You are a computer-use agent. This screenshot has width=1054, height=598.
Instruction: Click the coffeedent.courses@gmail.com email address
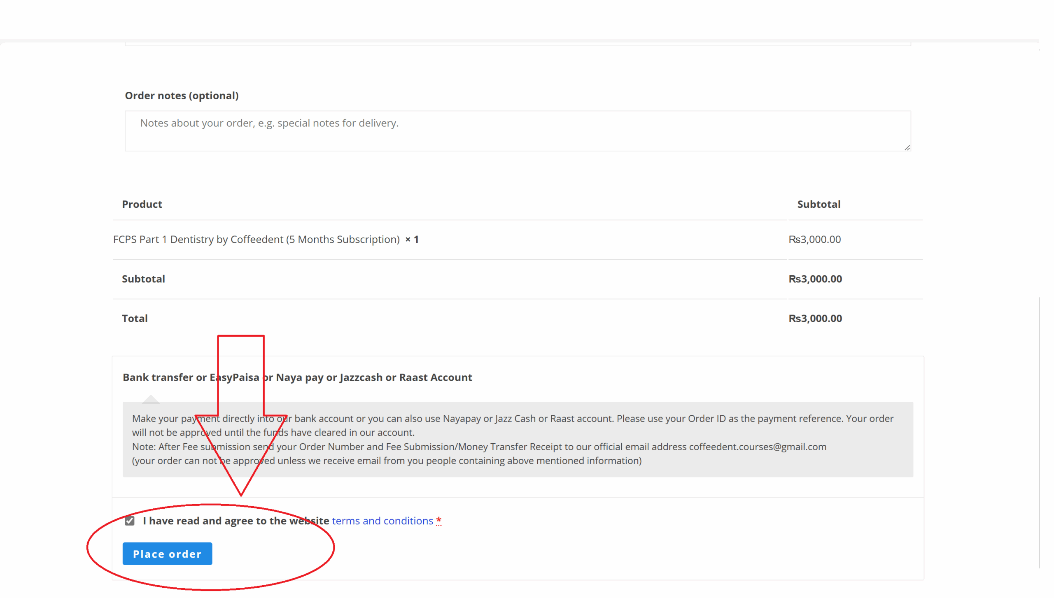758,447
